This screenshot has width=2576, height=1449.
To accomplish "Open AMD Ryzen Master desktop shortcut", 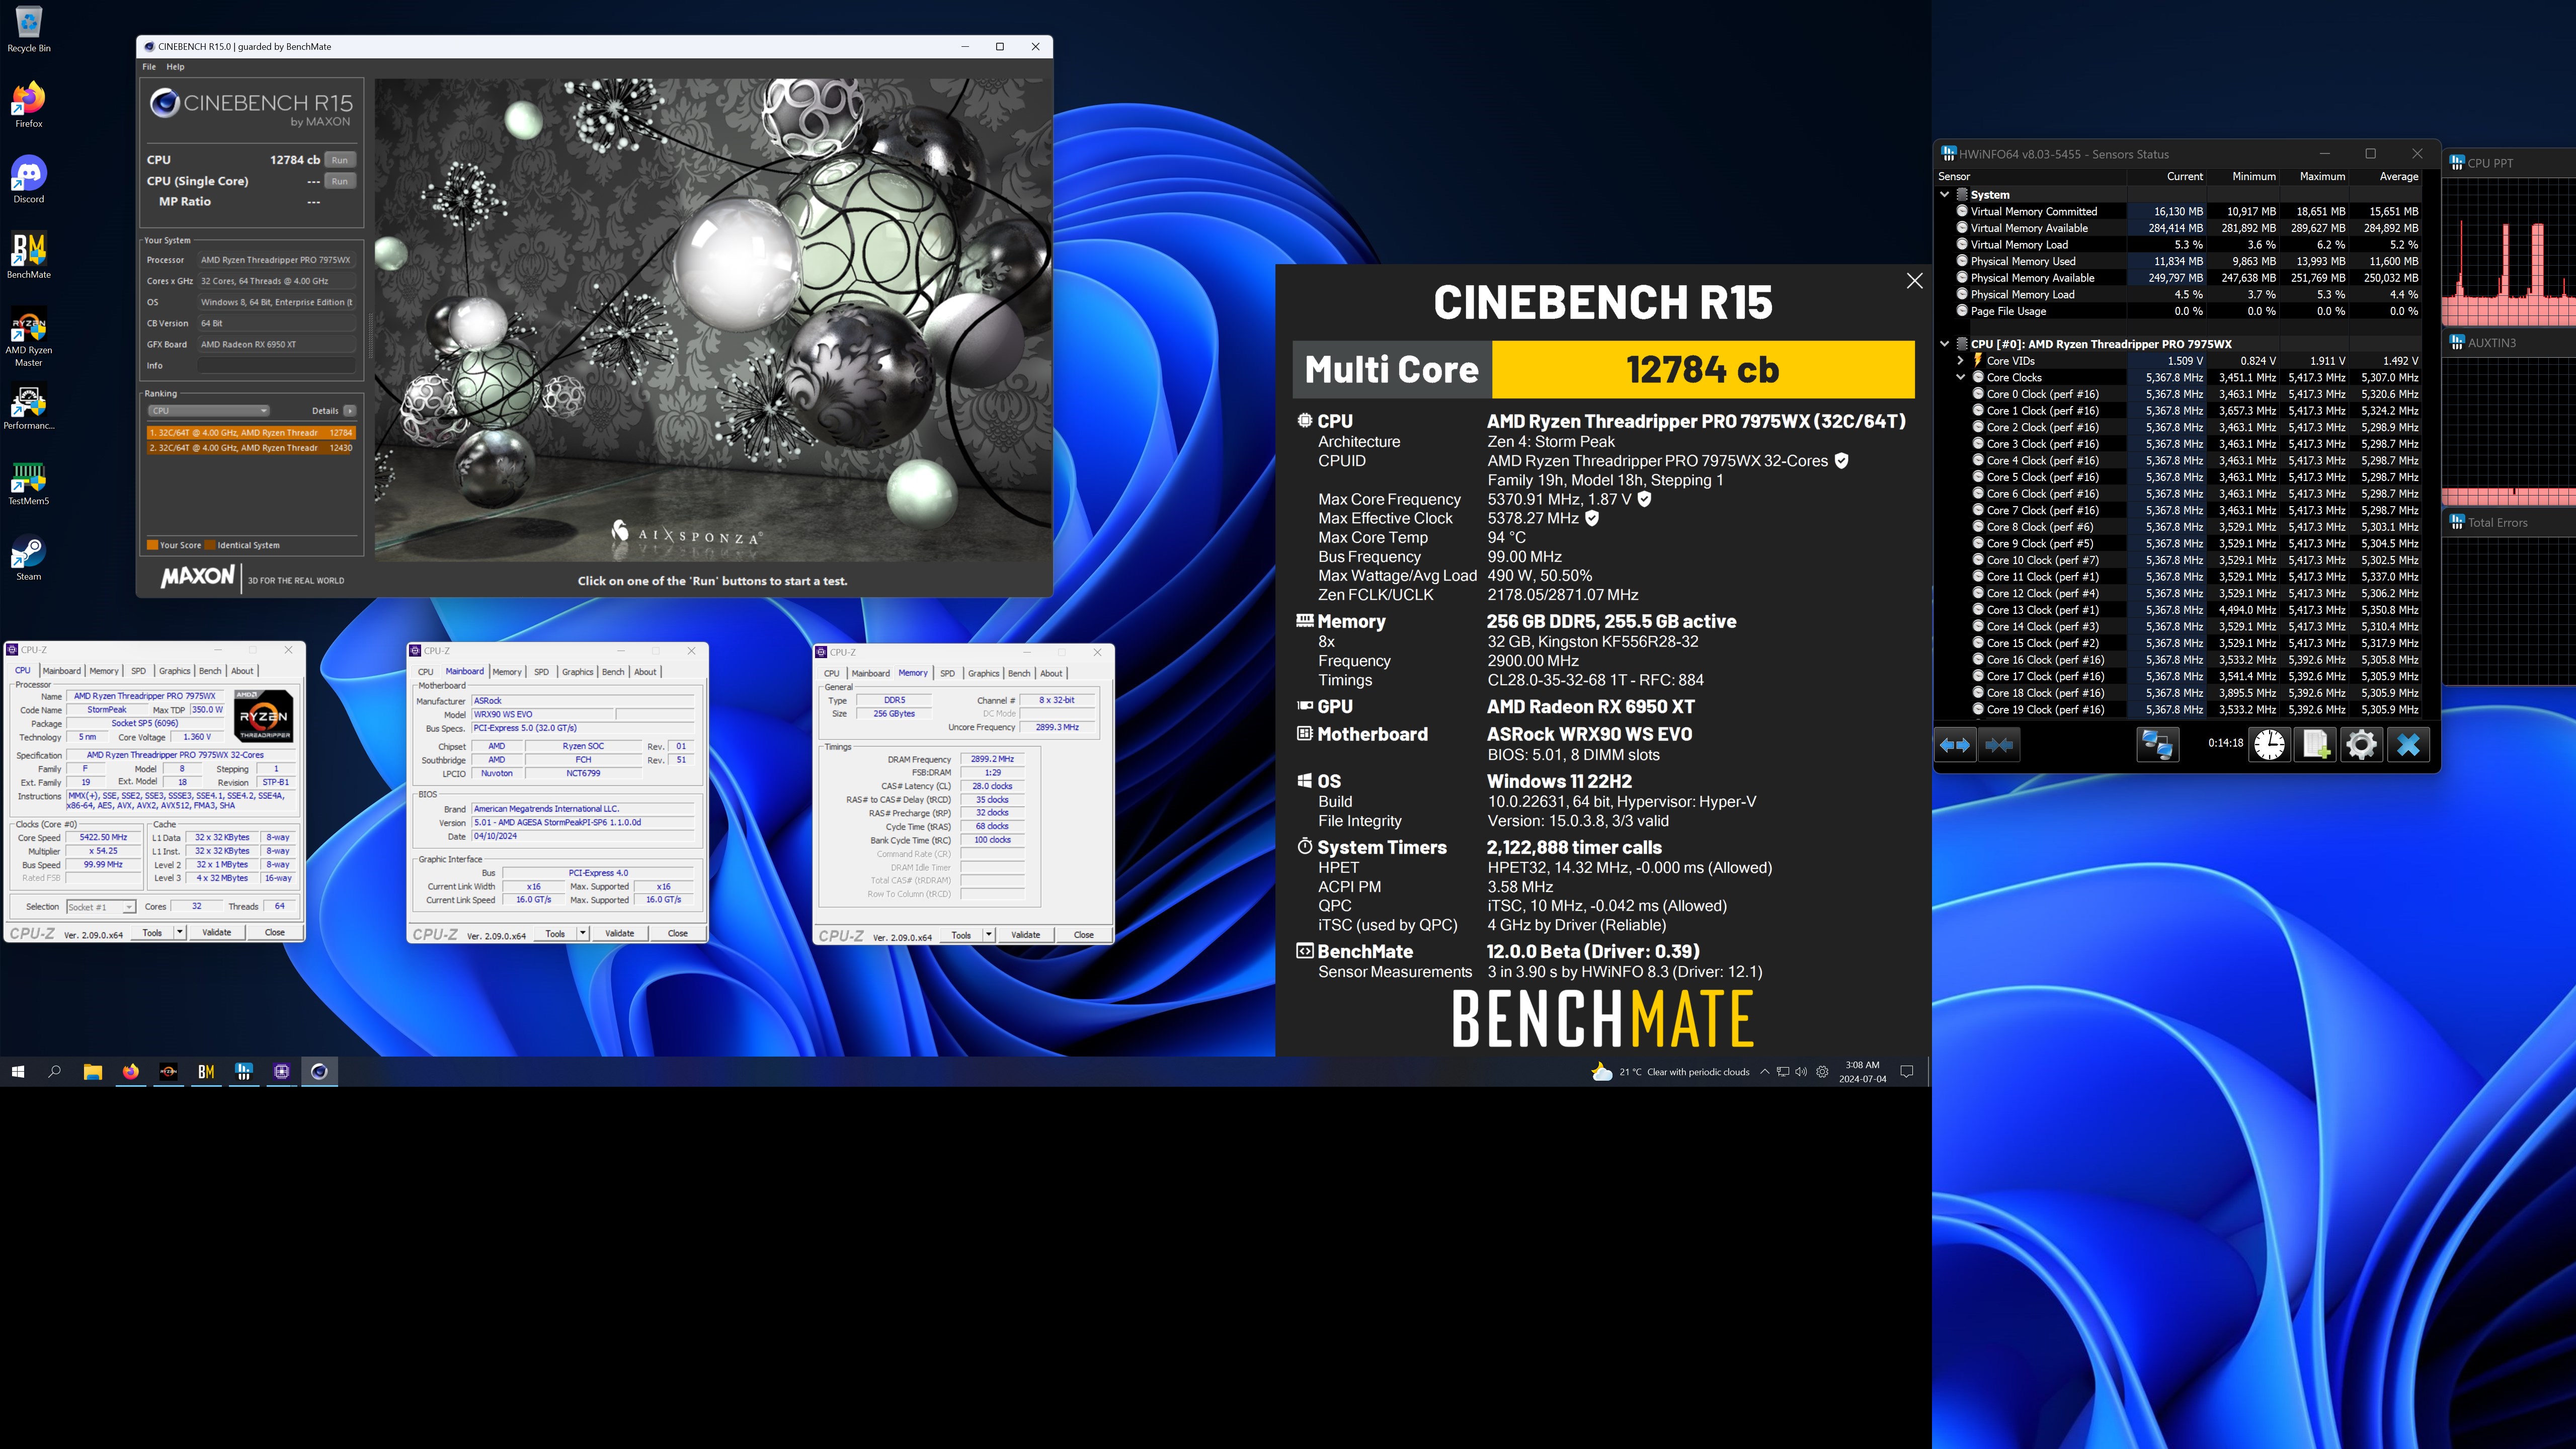I will click(x=28, y=337).
